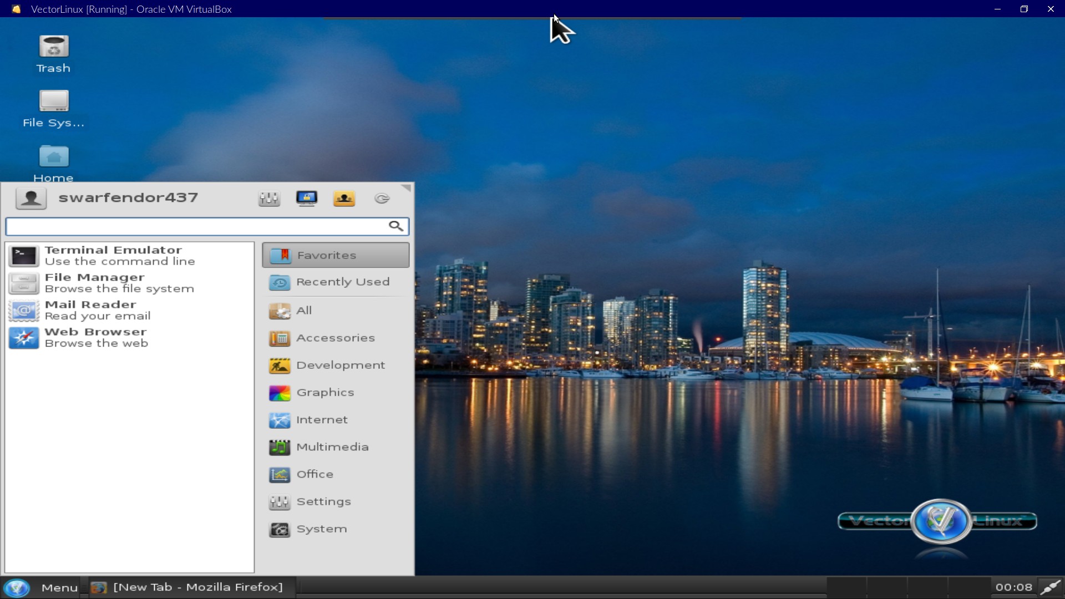Screen dimensions: 1065x599
Task: Switch to New Tab Mozilla Firefox window
Action: click(187, 587)
